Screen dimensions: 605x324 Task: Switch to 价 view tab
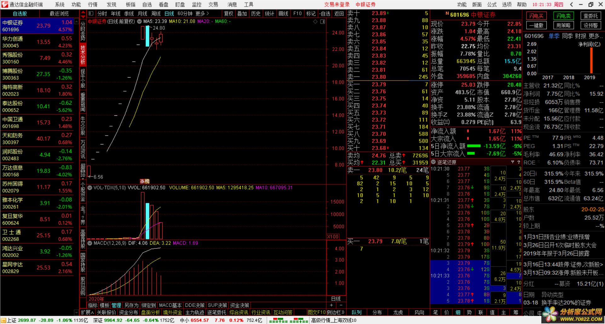point(447,312)
